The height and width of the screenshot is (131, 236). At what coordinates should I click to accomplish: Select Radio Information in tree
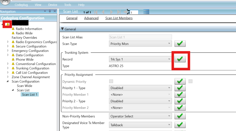29,29
